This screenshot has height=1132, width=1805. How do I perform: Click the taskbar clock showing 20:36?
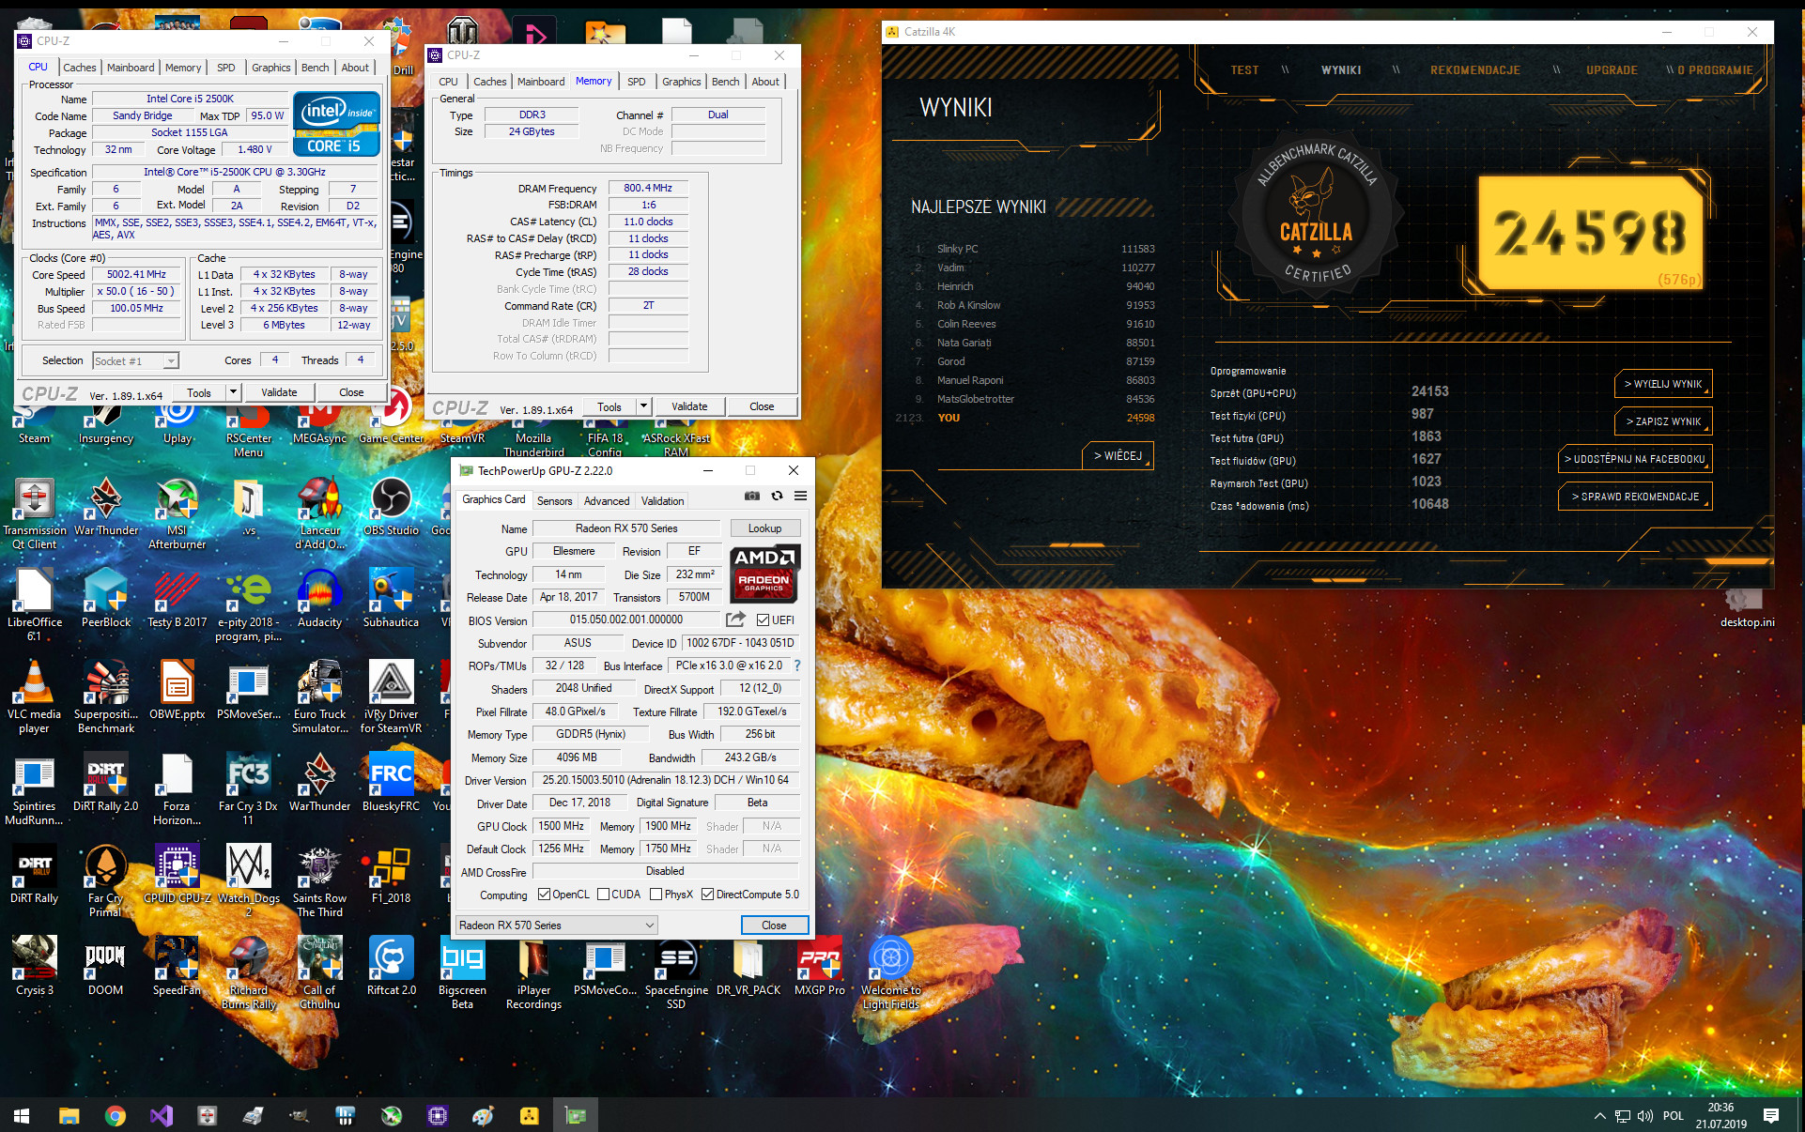pyautogui.click(x=1720, y=1115)
